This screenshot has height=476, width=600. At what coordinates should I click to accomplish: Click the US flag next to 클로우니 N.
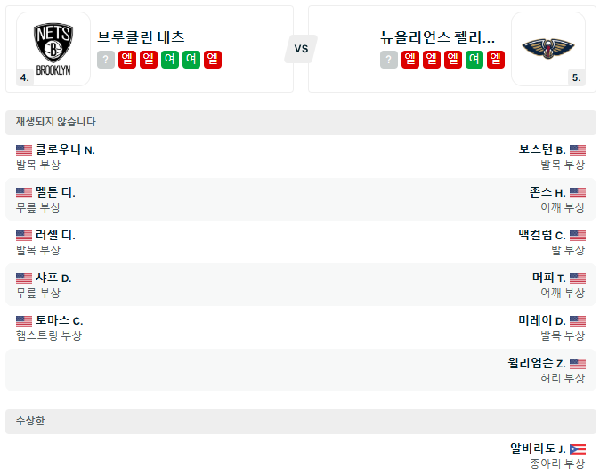pyautogui.click(x=24, y=150)
